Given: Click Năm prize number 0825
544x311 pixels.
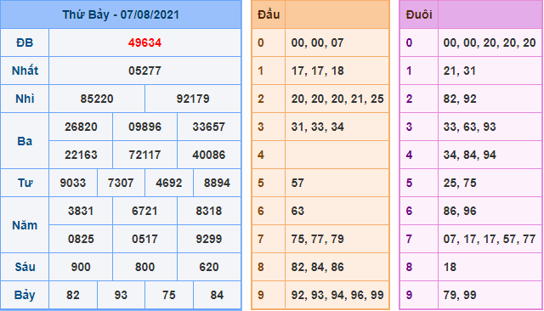Looking at the screenshot, I should click(x=81, y=240).
